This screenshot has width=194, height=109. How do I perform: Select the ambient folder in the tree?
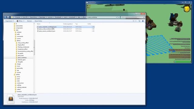pos(19,32)
